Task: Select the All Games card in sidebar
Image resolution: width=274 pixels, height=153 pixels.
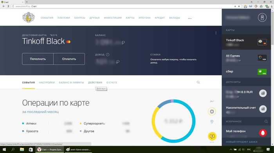Action: pos(246,58)
